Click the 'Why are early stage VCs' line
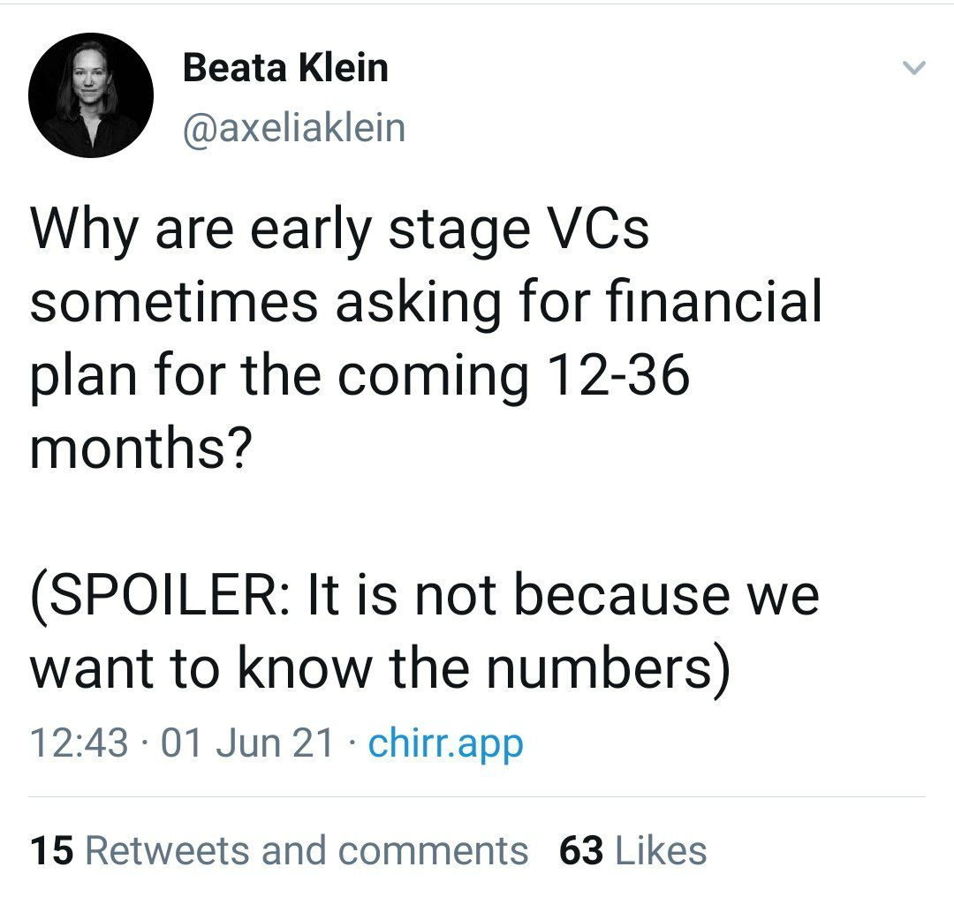The height and width of the screenshot is (897, 954). (340, 231)
